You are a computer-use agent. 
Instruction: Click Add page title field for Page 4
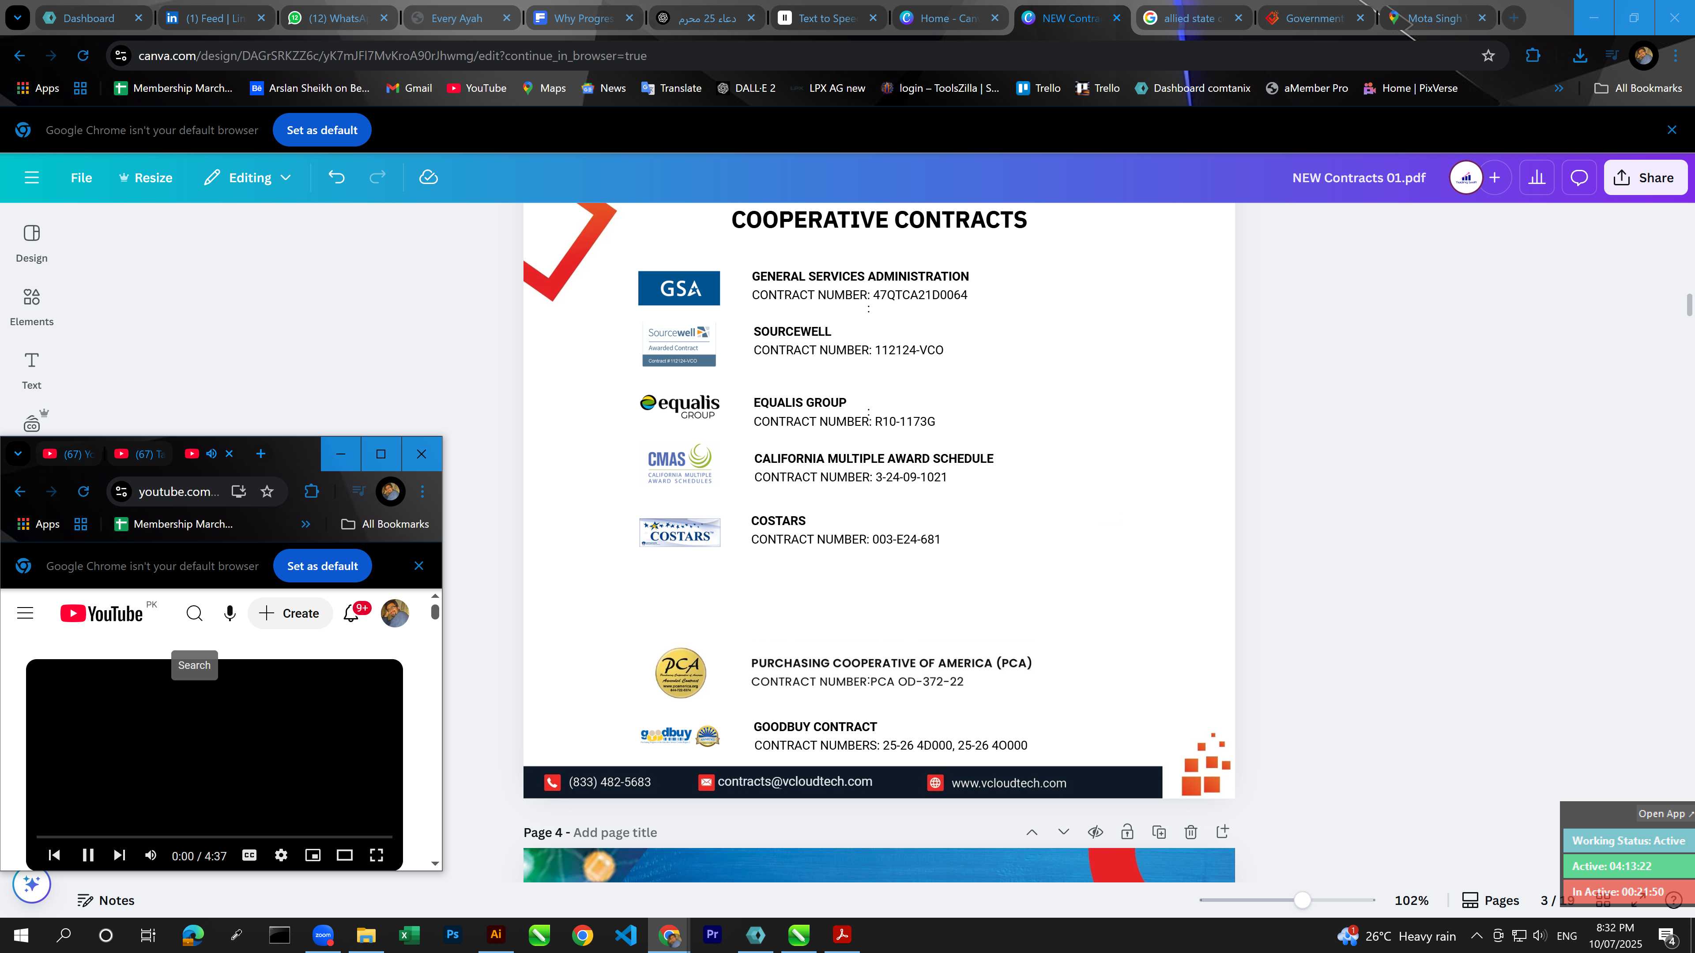[615, 833]
